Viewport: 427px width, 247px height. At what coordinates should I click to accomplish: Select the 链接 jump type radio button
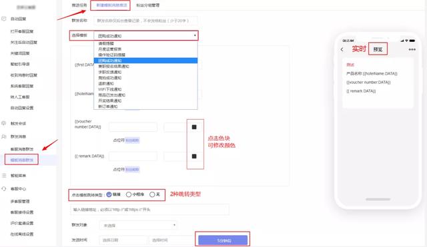[109, 194]
